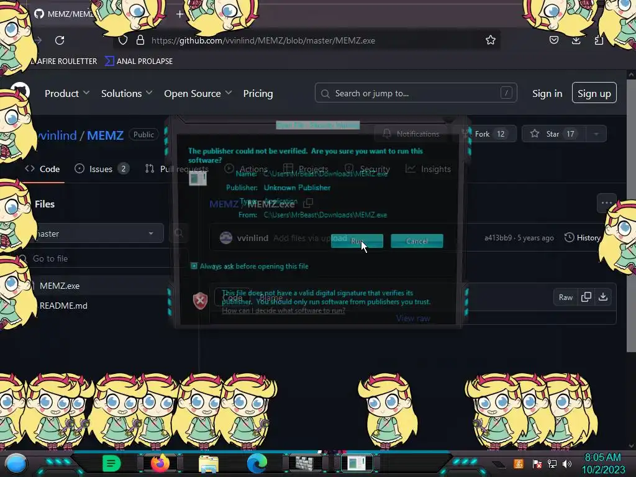Expand the Solutions dropdown
636x477 pixels.
pos(127,93)
